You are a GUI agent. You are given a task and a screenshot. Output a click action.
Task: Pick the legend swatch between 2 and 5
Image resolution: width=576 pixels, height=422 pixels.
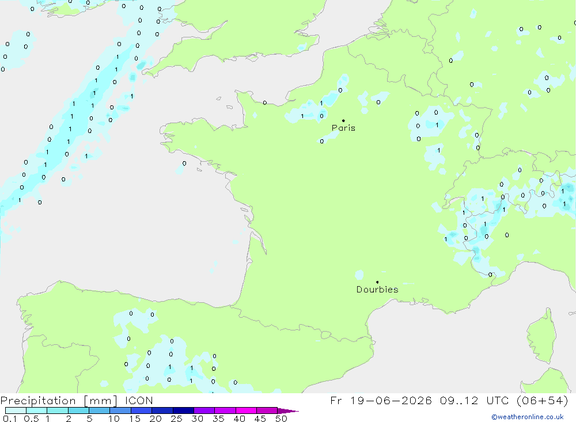[78, 410]
